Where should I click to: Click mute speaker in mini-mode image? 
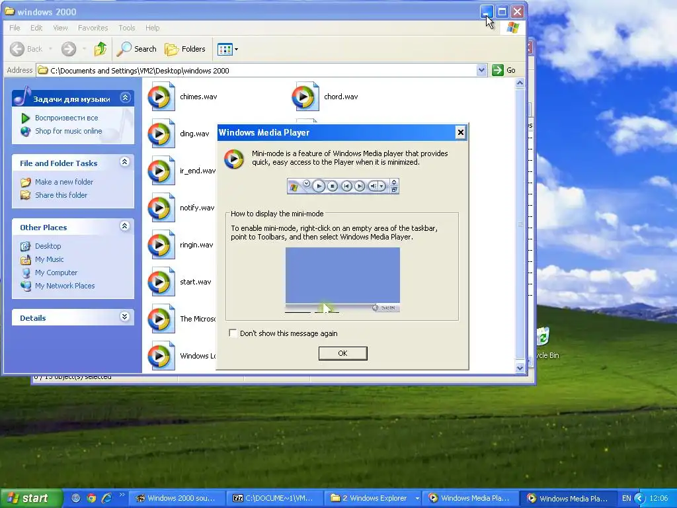[373, 186]
